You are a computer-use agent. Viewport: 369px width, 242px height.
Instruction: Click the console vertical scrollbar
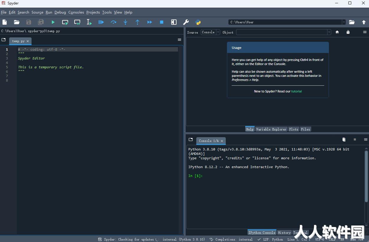click(x=366, y=177)
